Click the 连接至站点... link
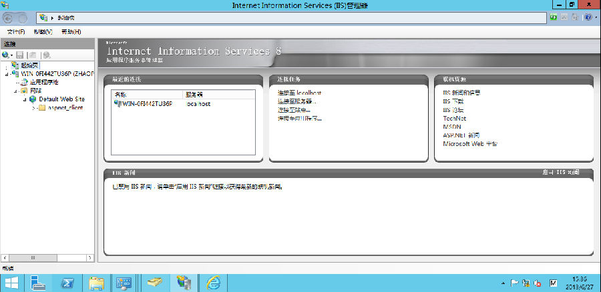Image resolution: width=601 pixels, height=292 pixels. point(294,110)
